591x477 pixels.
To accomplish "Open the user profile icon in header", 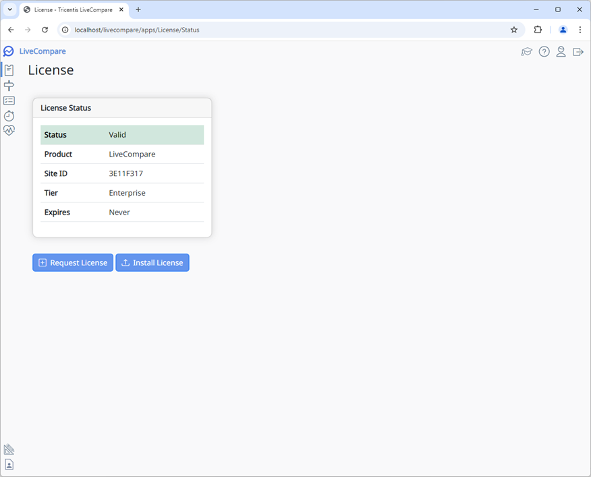I will (x=561, y=52).
